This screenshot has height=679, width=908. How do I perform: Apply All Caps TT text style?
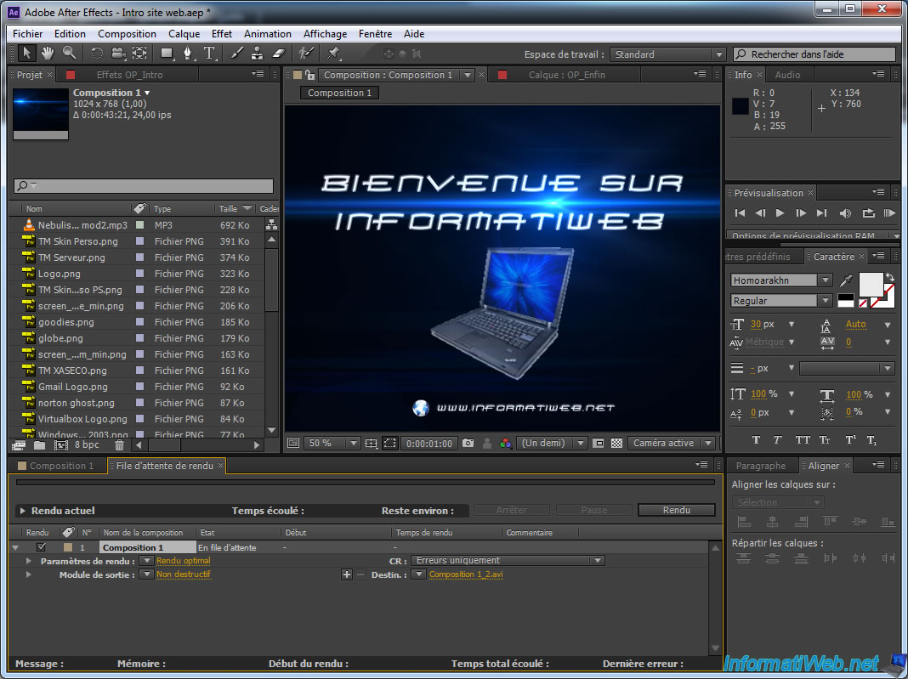tap(803, 440)
